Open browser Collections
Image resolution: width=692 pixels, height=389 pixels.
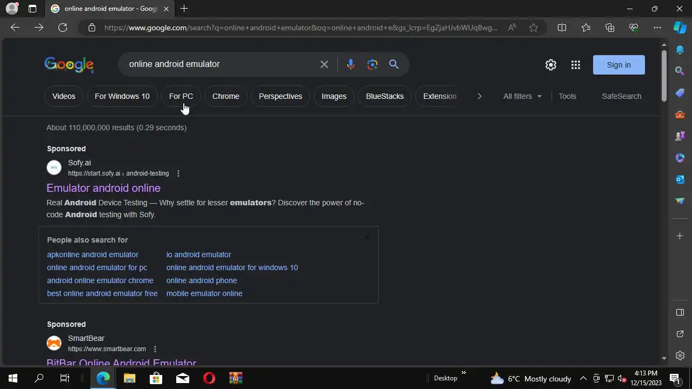pos(610,28)
